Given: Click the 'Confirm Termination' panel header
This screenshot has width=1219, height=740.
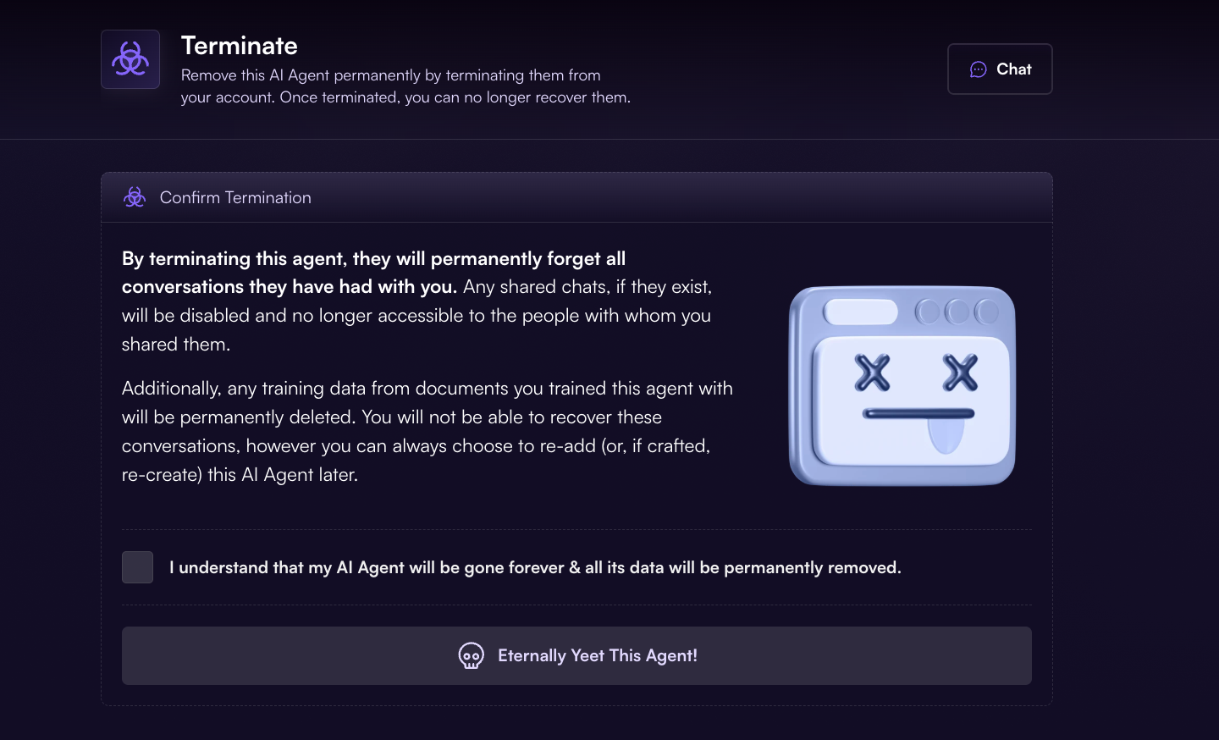Looking at the screenshot, I should tap(576, 197).
